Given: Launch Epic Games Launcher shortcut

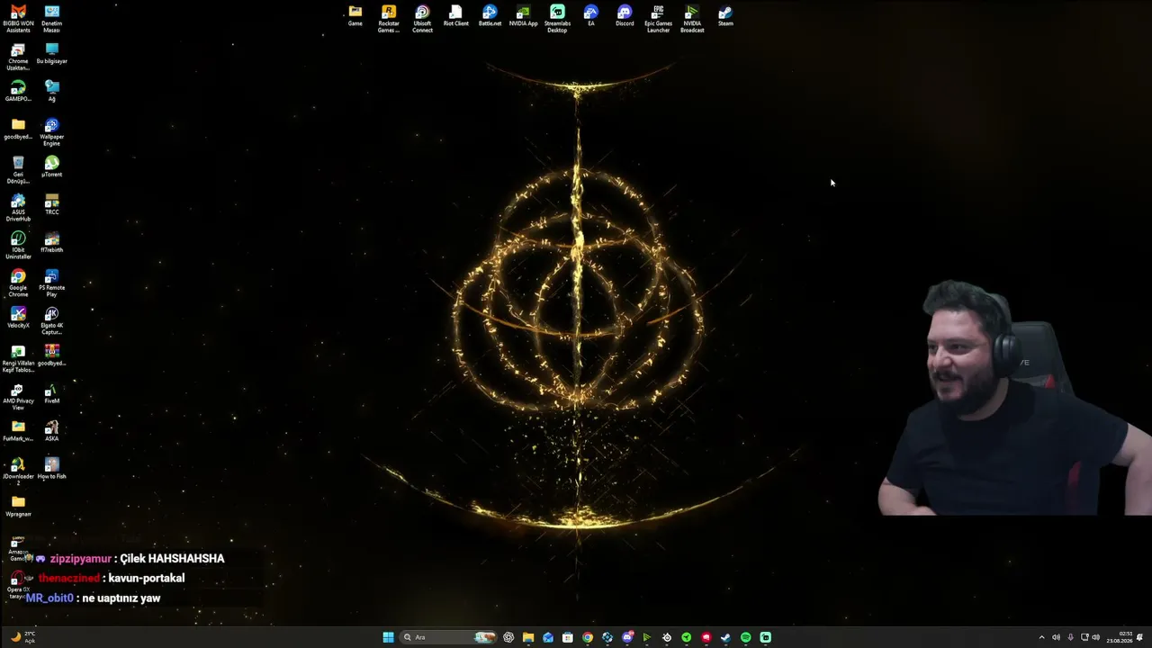Looking at the screenshot, I should pos(658,19).
